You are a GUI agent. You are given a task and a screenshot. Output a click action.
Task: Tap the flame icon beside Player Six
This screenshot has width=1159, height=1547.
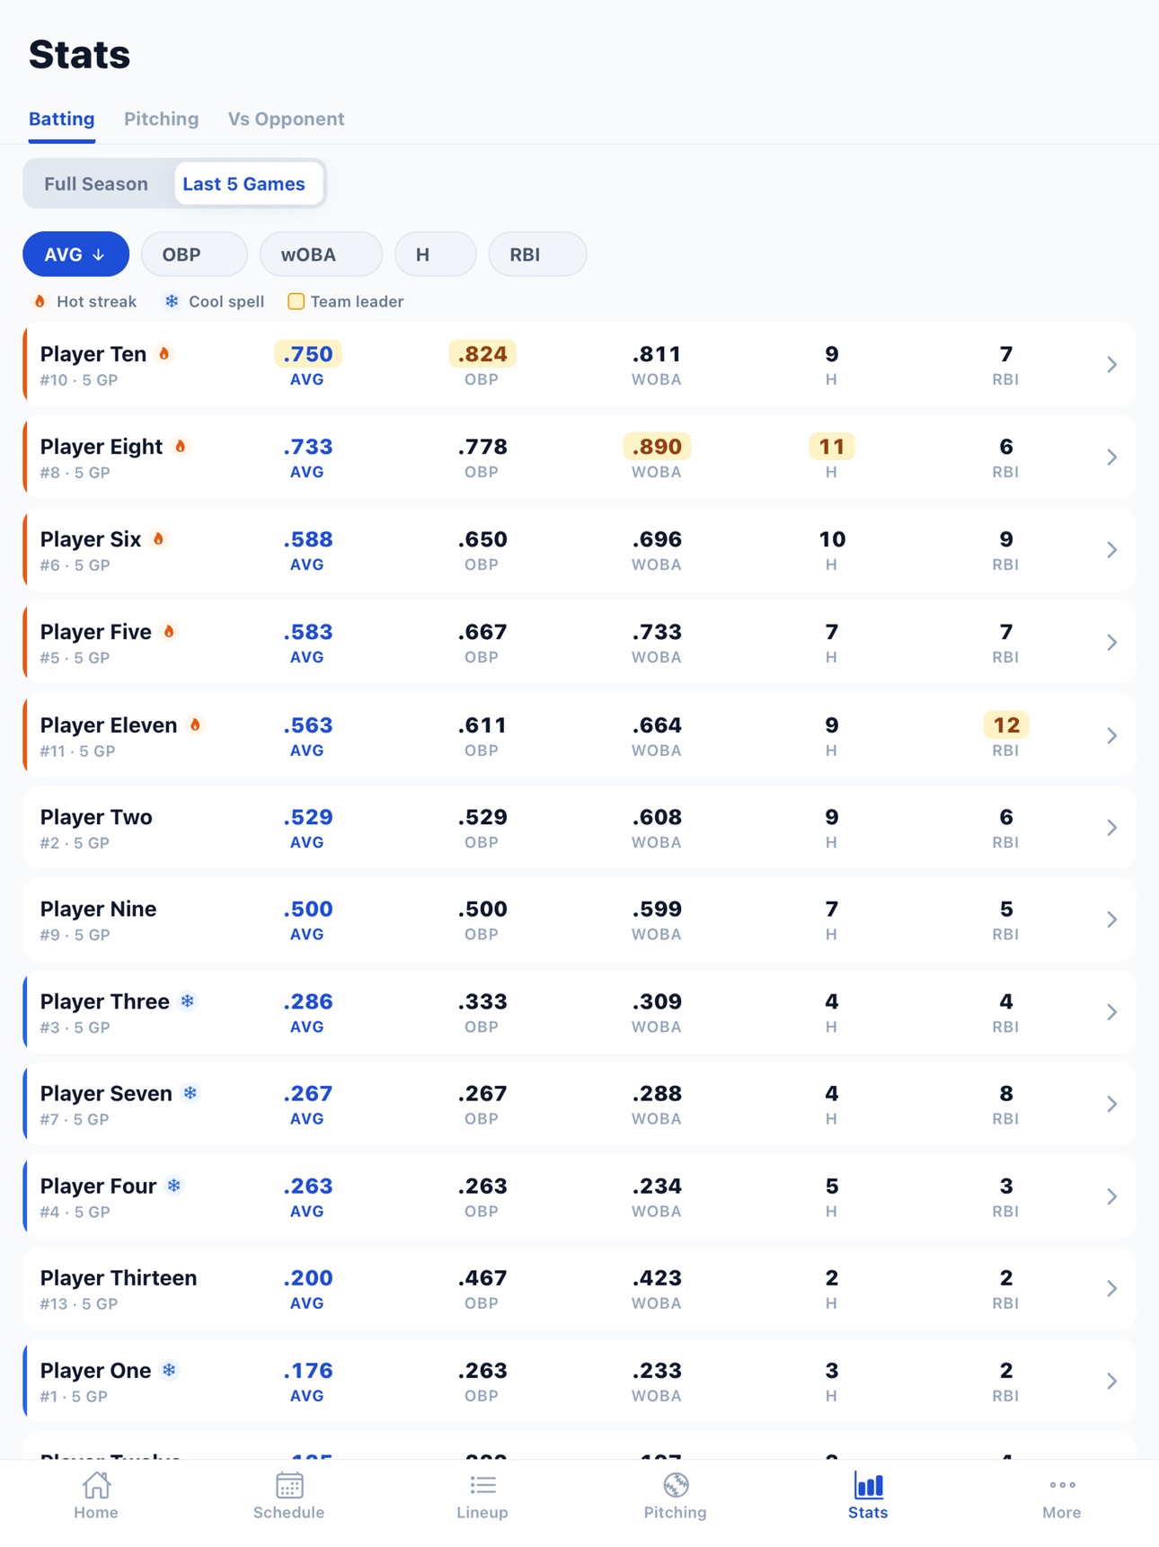pyautogui.click(x=159, y=539)
